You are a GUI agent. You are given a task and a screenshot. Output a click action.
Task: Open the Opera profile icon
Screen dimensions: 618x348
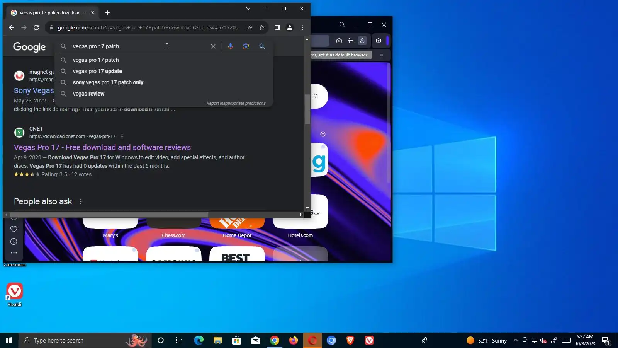362,41
